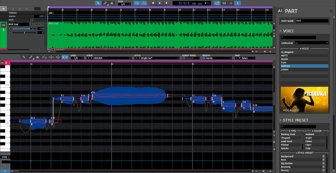Open the editor GRID 1/8 dropdown

[77, 58]
